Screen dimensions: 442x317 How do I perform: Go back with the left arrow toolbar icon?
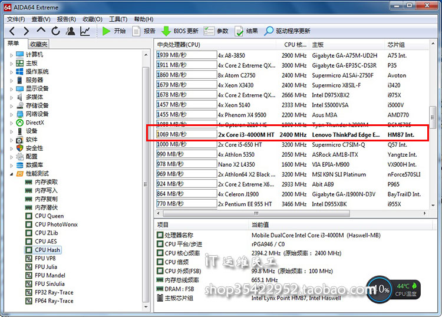tap(12, 31)
